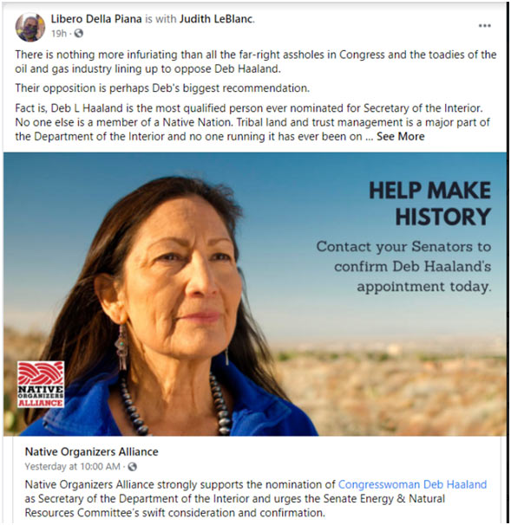Screen dimensions: 511x525
Task: Click the line 'Their opposition is perhaps Deb's biggest recommendation'
Action: (162, 88)
